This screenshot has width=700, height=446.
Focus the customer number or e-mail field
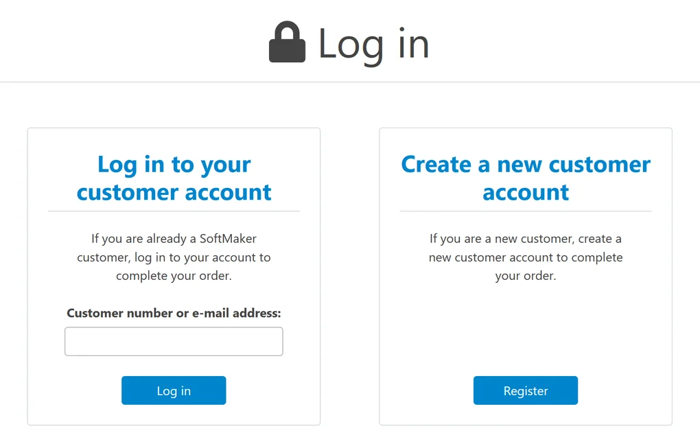tap(174, 342)
